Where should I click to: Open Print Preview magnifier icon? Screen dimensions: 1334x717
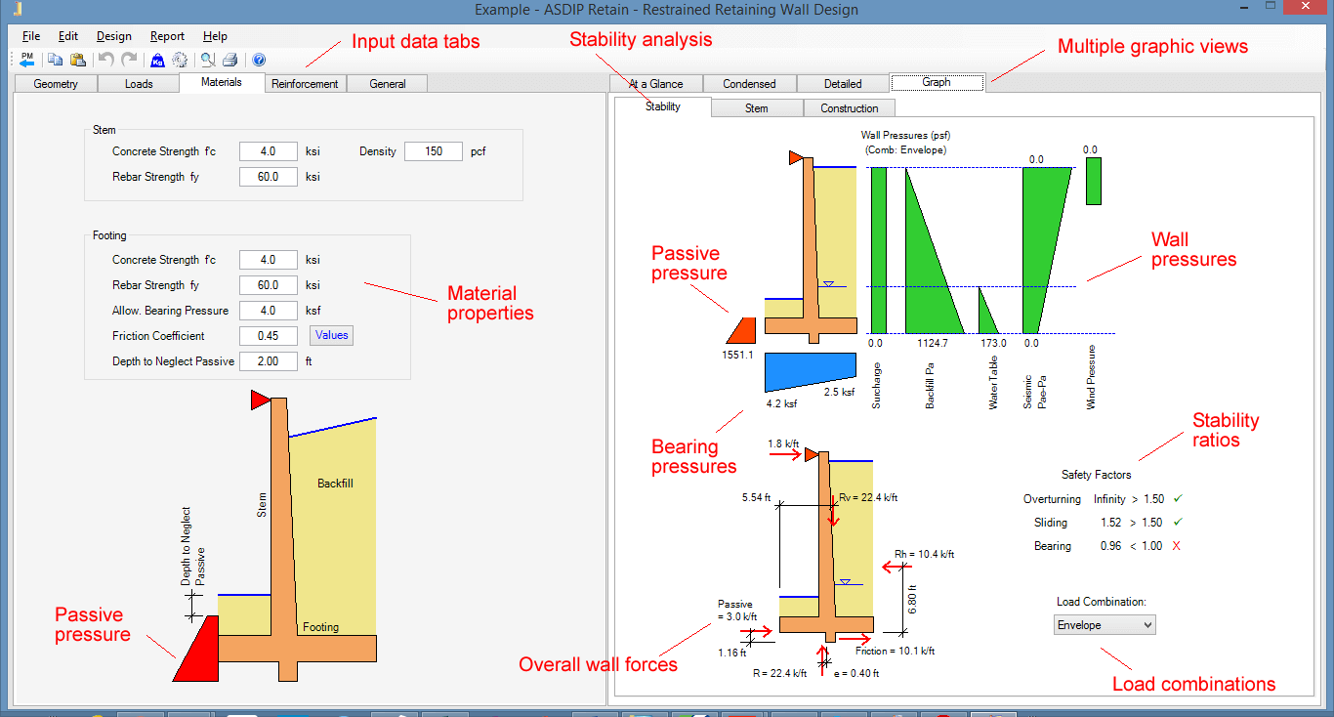tap(207, 60)
